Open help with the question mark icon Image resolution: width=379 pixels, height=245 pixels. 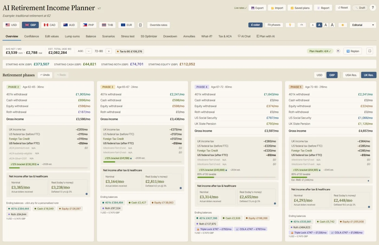pos(373,8)
